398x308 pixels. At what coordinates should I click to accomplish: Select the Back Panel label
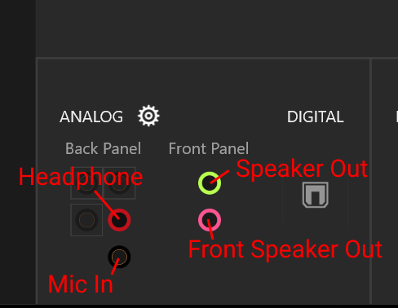(103, 148)
